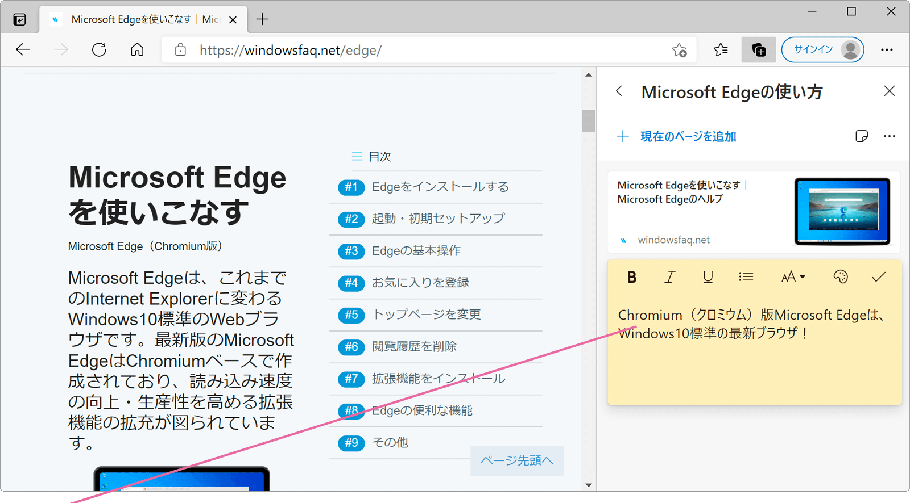
Task: Change the note color palette
Action: (x=841, y=277)
